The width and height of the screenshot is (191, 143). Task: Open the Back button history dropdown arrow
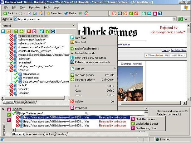pos(16,13)
